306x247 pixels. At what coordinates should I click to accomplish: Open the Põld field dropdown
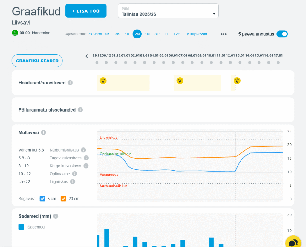pyautogui.click(x=168, y=11)
